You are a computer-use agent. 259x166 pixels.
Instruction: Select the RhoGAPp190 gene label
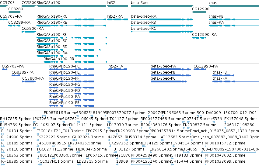click(48, 3)
